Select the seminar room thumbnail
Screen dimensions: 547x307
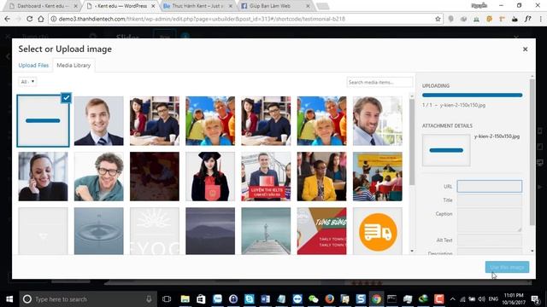378,177
